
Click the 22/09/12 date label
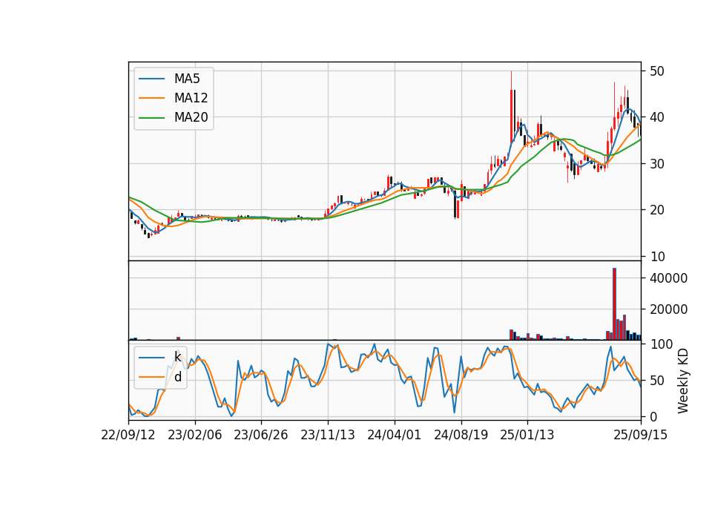pyautogui.click(x=128, y=435)
